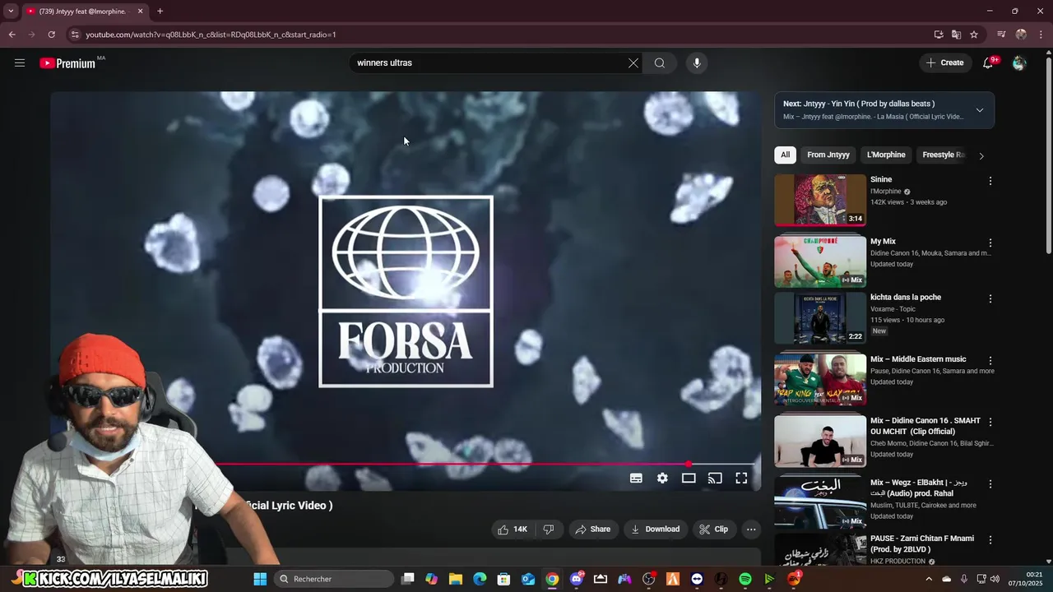The height and width of the screenshot is (592, 1053).
Task: Open the account avatar menu
Action: tap(1019, 62)
